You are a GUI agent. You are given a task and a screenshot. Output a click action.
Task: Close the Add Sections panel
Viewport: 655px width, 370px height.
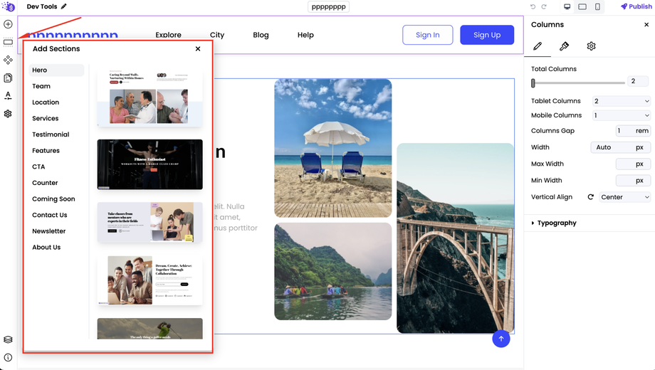198,49
